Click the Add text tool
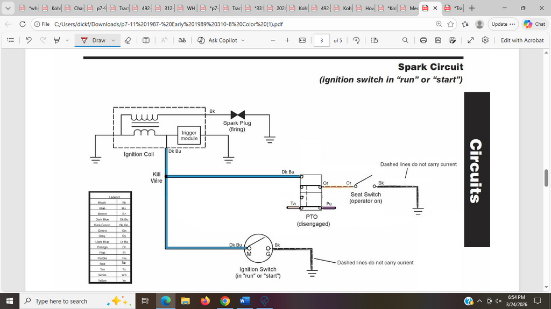 146,40
